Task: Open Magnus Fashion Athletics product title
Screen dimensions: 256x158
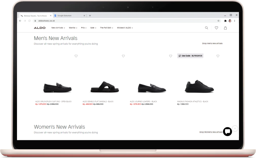Action: coord(193,101)
